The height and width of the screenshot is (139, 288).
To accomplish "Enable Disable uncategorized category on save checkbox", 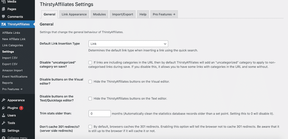I will pos(90,62).
